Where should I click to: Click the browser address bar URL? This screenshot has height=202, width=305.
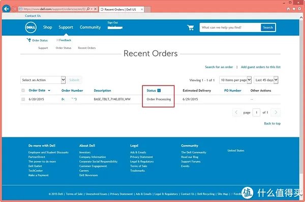coord(54,9)
